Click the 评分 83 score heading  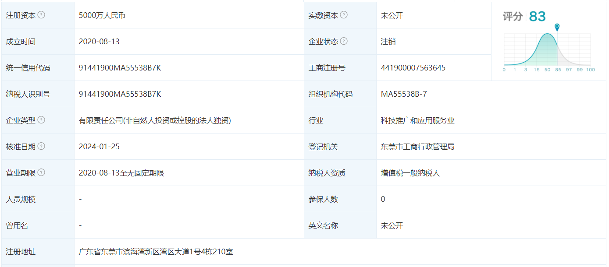tap(524, 17)
